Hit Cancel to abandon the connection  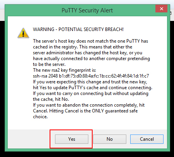[147, 139]
